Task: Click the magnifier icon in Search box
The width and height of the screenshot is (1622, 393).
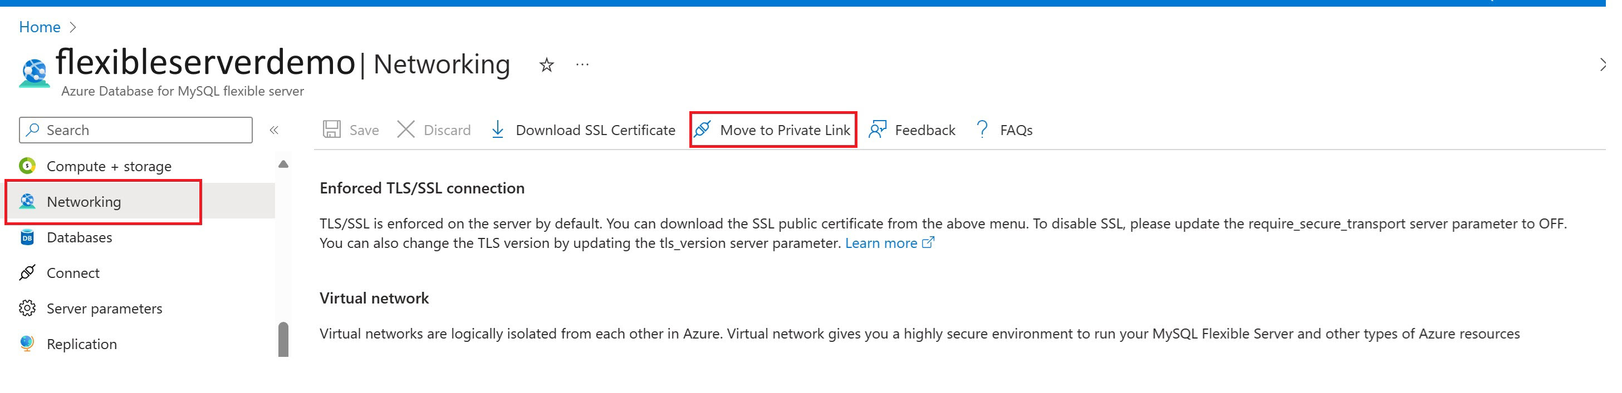Action: click(33, 130)
